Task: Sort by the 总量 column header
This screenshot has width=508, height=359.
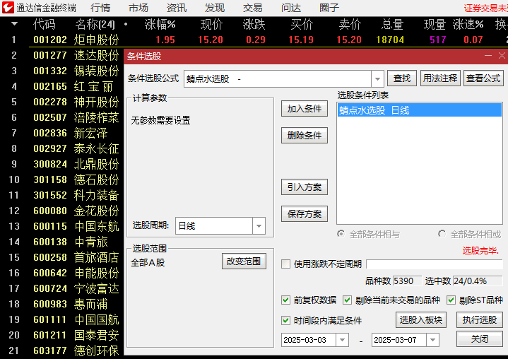Action: [392, 24]
